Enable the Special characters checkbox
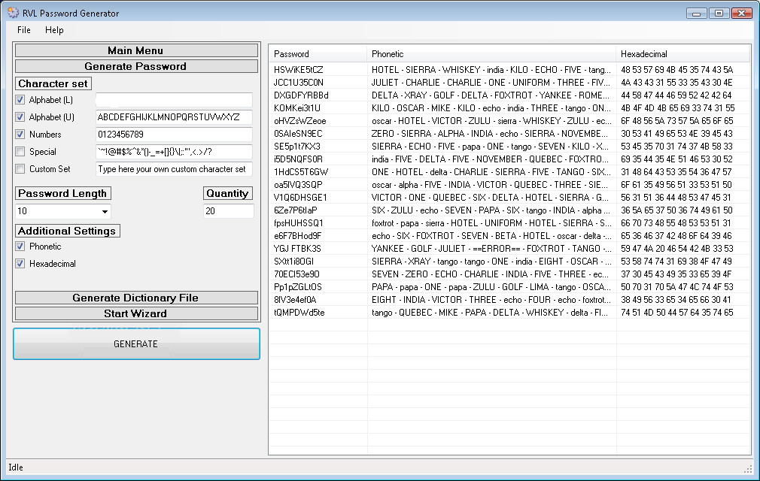Image resolution: width=760 pixels, height=481 pixels. (x=20, y=152)
